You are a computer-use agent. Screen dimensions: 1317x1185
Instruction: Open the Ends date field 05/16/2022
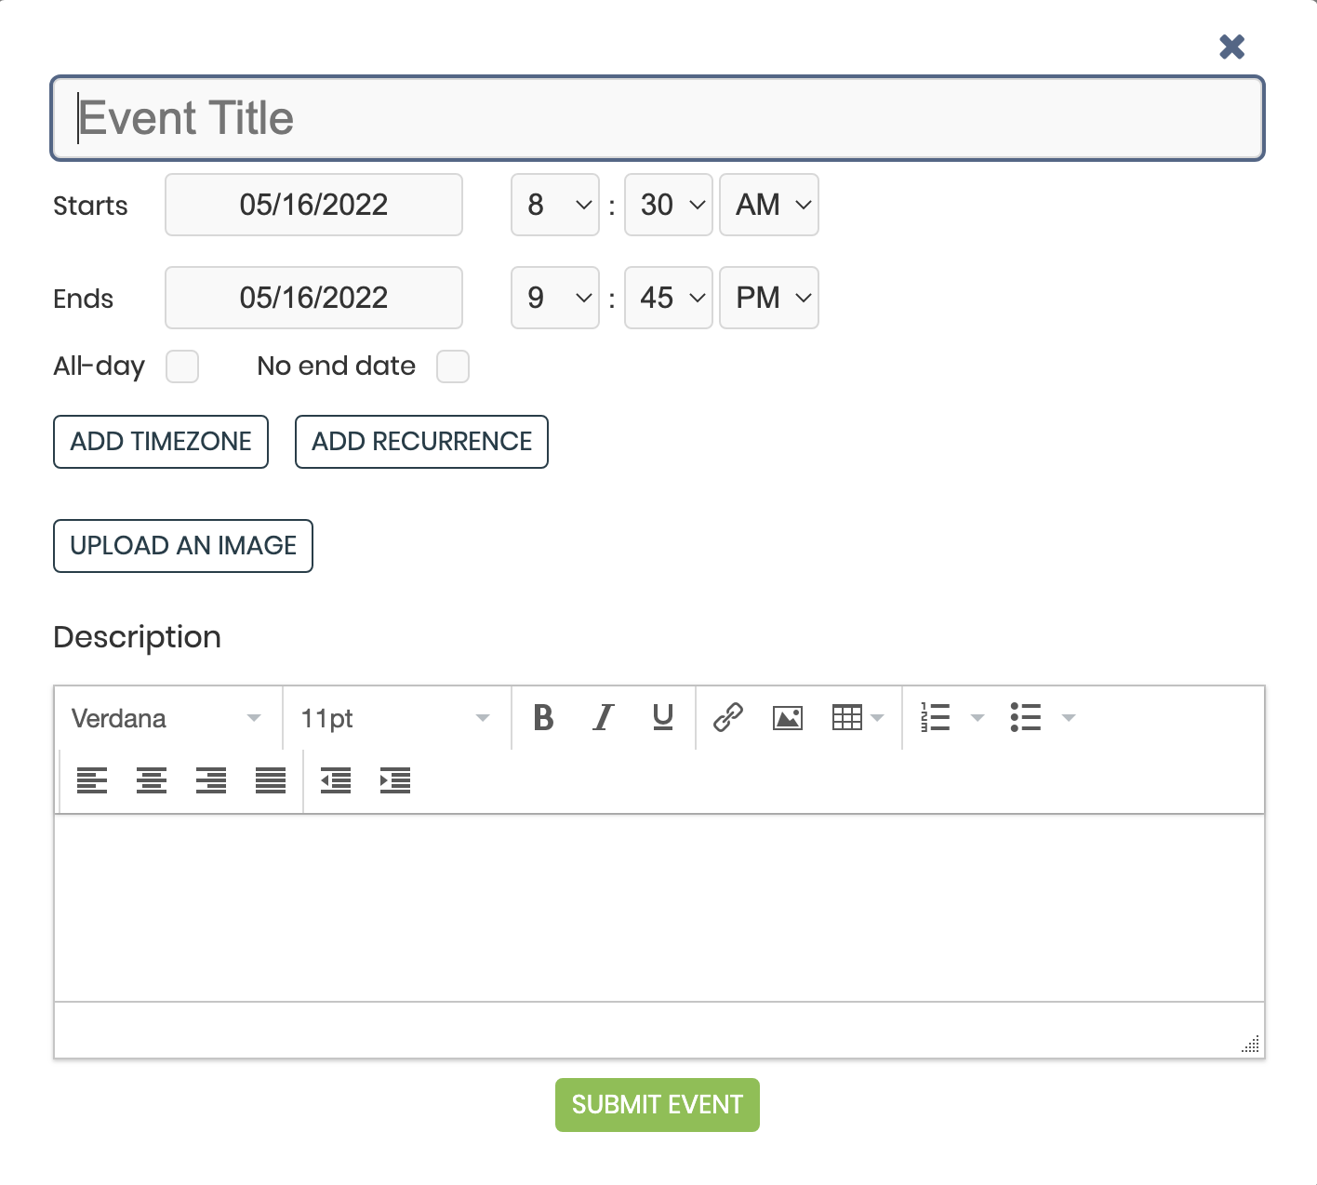point(313,298)
